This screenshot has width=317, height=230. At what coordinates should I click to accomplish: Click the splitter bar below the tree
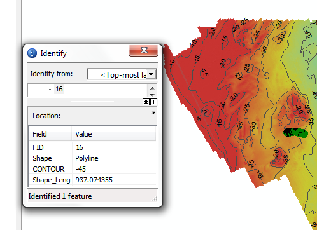click(92, 102)
